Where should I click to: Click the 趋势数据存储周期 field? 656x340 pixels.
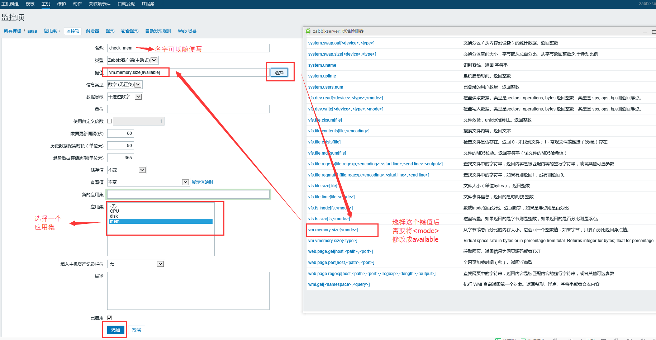pos(120,158)
